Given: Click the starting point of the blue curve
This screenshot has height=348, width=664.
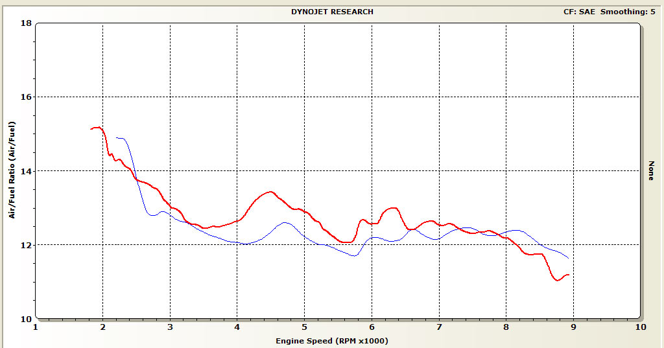Looking at the screenshot, I should pyautogui.click(x=117, y=137).
